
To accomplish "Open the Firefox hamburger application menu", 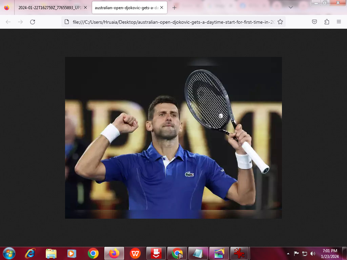I will point(339,22).
